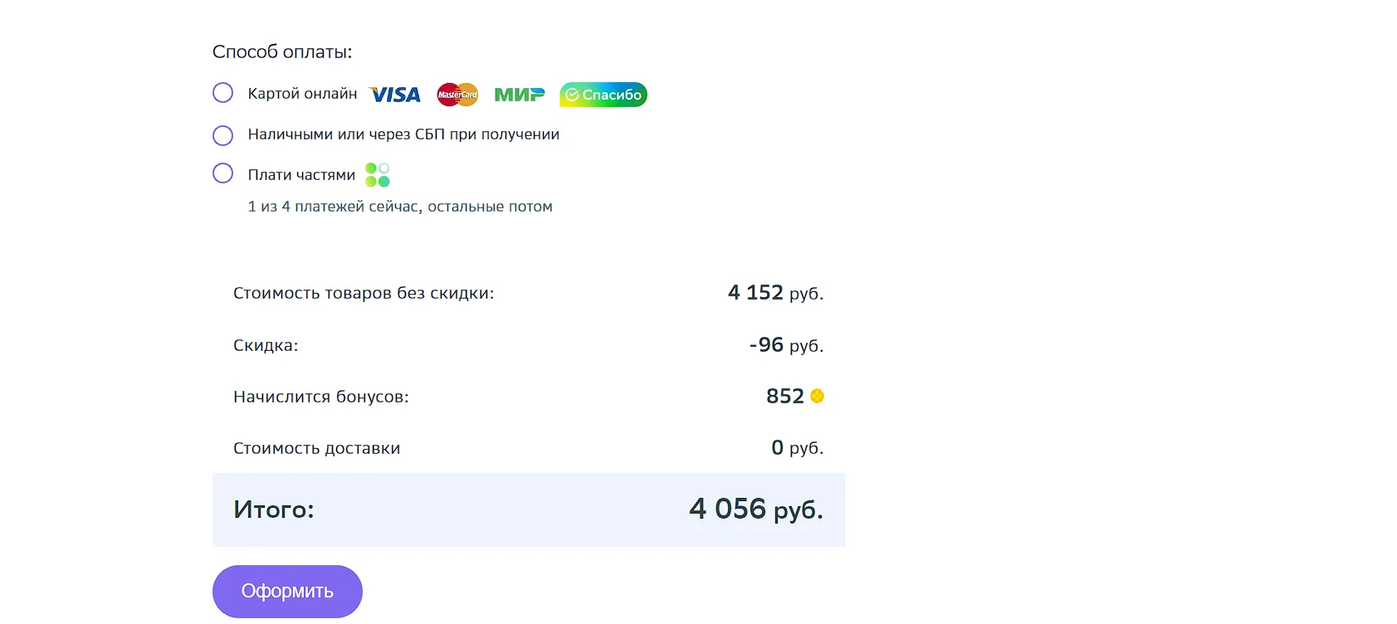The image size is (1397, 624).
Task: Select Картой онлайн radio button
Action: click(x=222, y=93)
